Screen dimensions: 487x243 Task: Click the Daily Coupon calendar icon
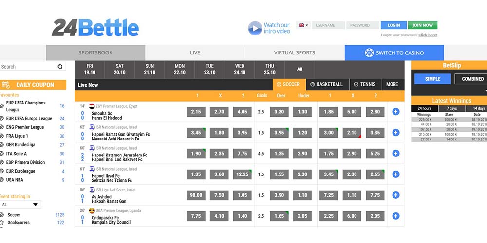pyautogui.click(x=6, y=85)
